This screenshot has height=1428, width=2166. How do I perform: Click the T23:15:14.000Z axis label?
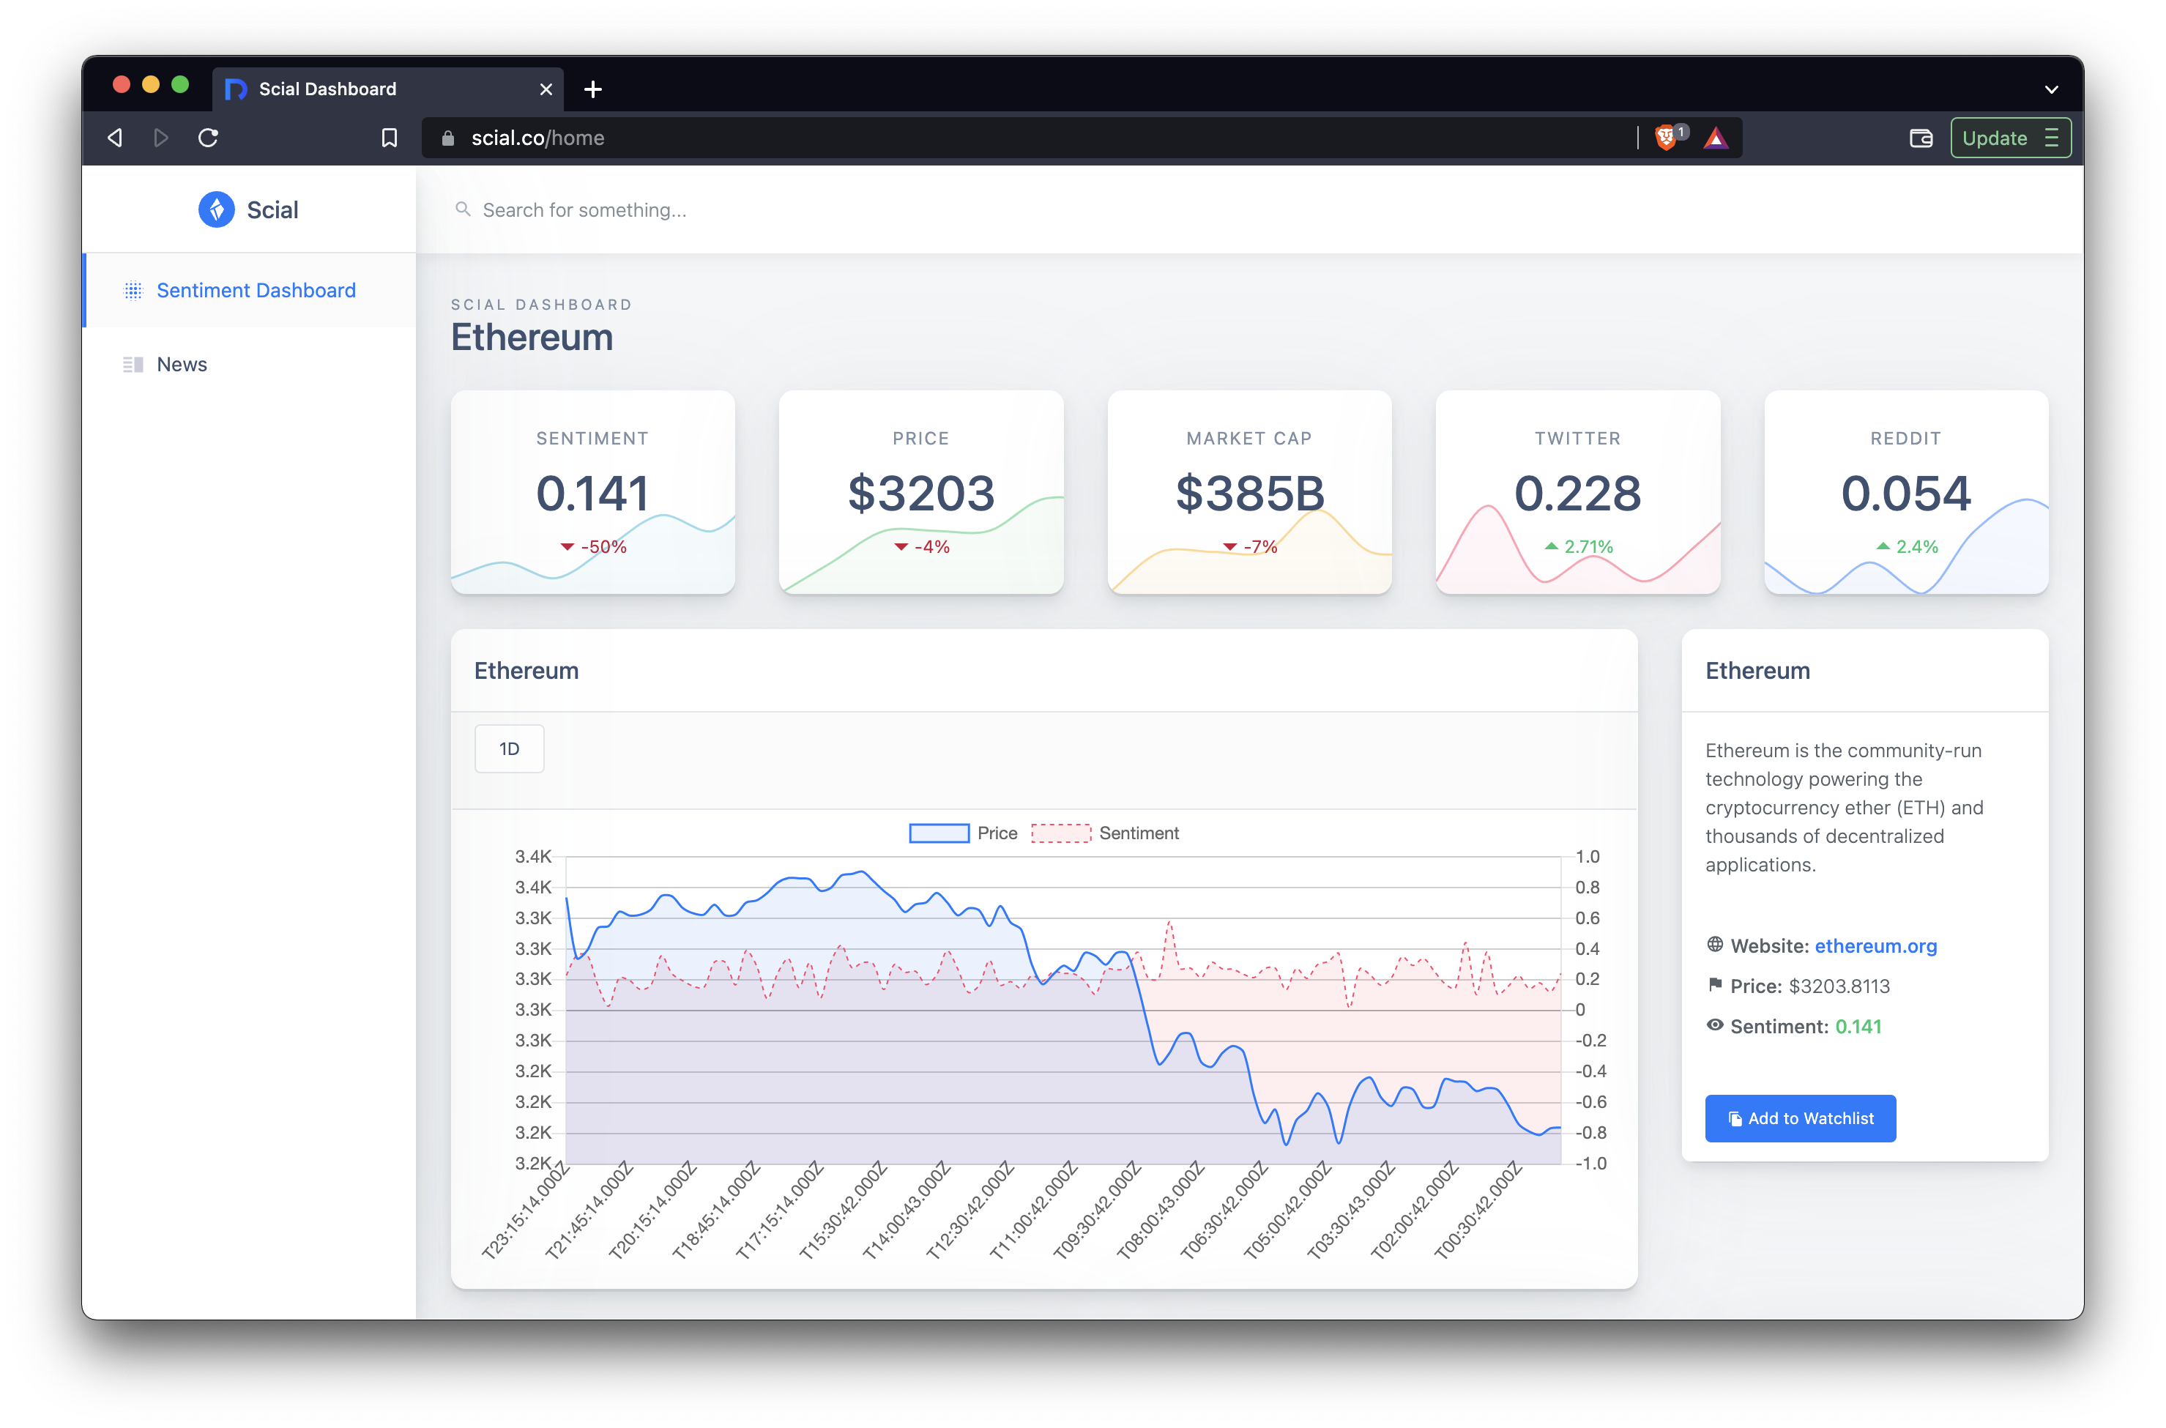coord(525,1211)
